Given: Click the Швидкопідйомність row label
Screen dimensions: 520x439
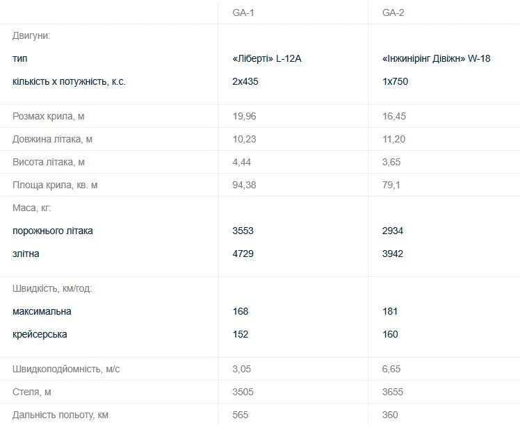Looking at the screenshot, I should 66,369.
